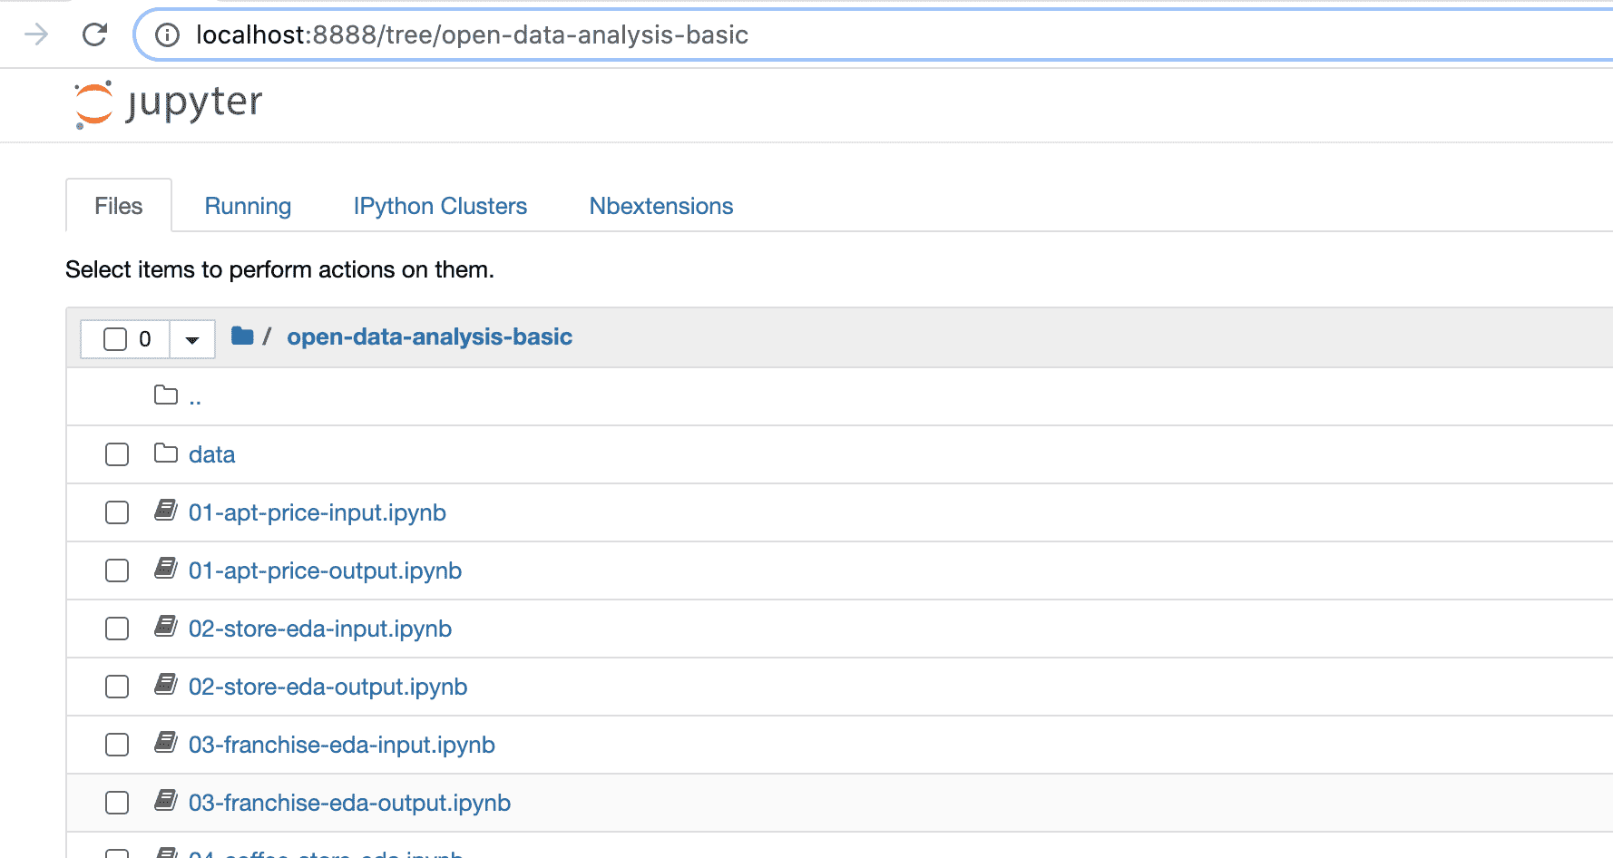Tick the 03-franchise-eda-input.ipynb checkbox
1613x858 pixels.
click(117, 745)
